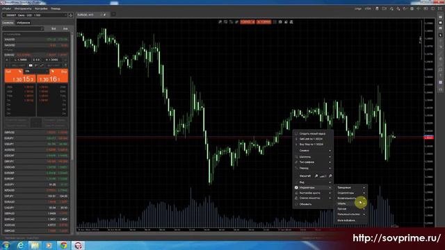
Task: Choose Обновить in context menu
Action: pyautogui.click(x=313, y=204)
